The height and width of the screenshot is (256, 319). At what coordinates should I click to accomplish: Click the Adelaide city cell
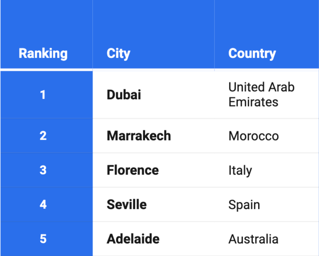tap(154, 239)
